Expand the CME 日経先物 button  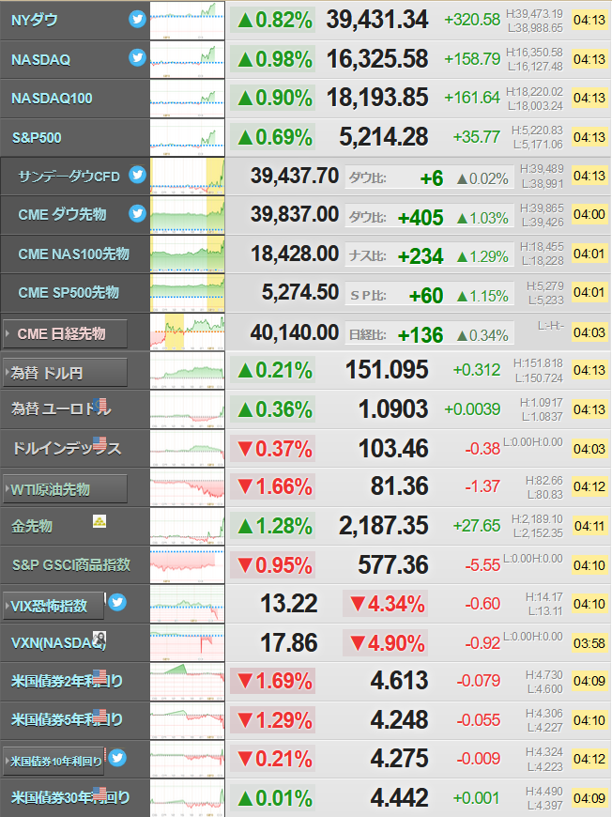point(65,333)
